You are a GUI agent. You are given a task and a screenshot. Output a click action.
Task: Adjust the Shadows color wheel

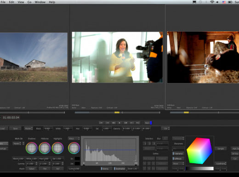point(32,148)
